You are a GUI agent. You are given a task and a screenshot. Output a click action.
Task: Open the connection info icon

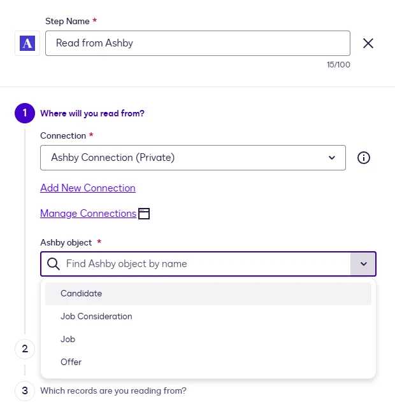click(x=363, y=158)
